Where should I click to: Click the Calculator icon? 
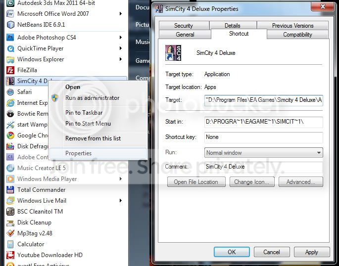click(x=10, y=244)
